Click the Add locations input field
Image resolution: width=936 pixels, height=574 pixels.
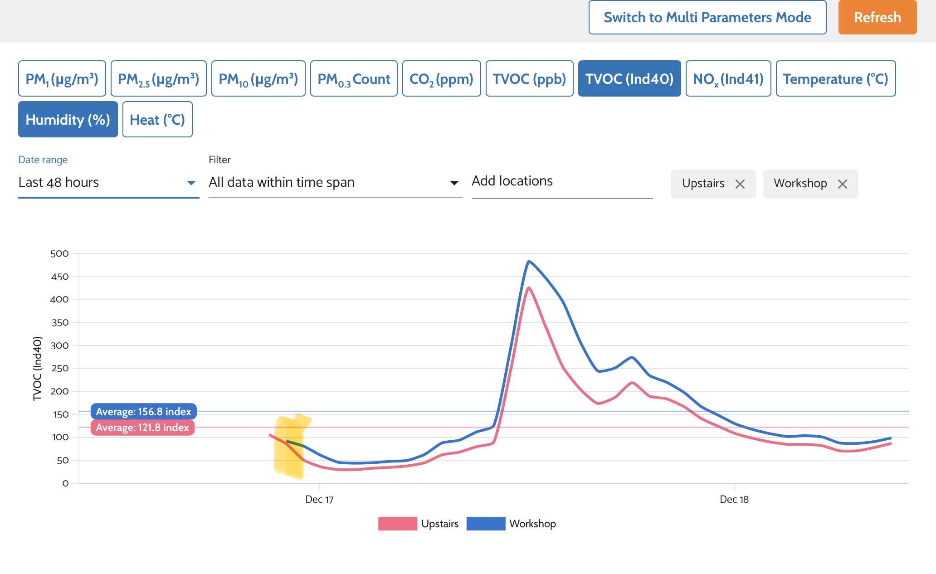561,181
